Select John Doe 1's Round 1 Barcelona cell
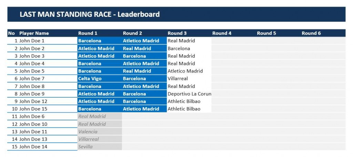 point(100,41)
